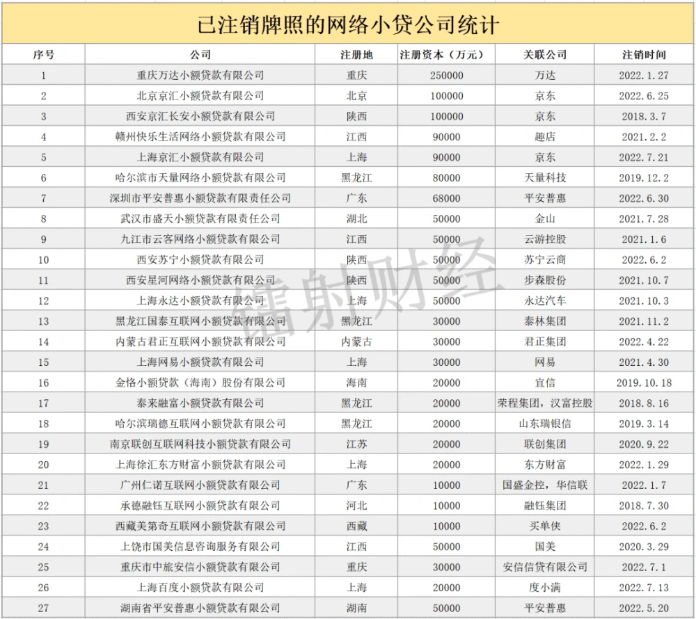
Task: Click cell 西安京汇长安小额贷款有限公司
Action: pyautogui.click(x=200, y=116)
